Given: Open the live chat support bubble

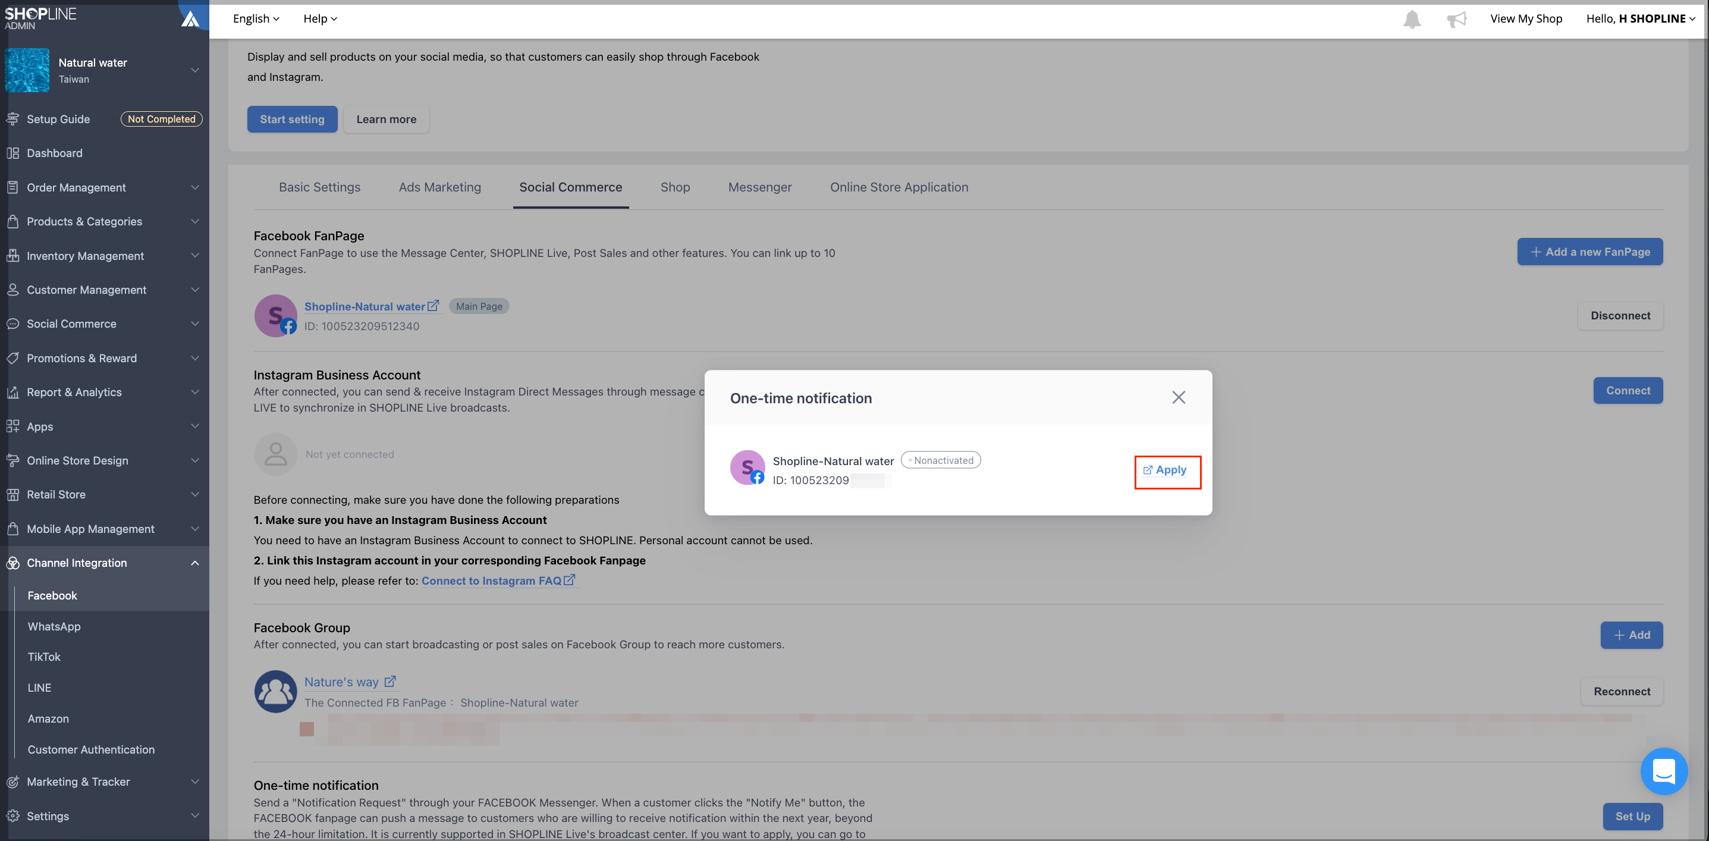Looking at the screenshot, I should point(1663,771).
